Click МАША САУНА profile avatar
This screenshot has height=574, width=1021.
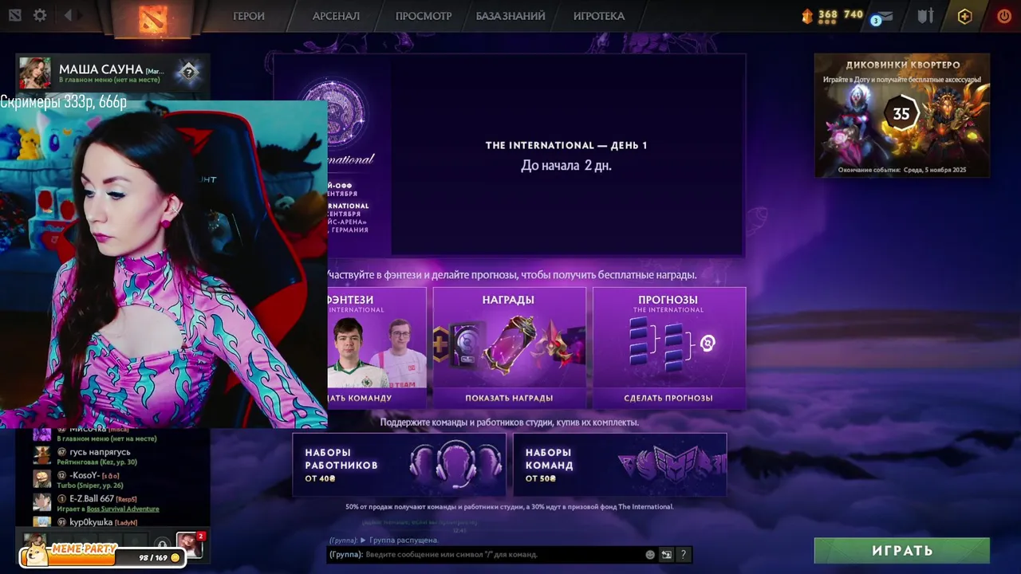(35, 73)
